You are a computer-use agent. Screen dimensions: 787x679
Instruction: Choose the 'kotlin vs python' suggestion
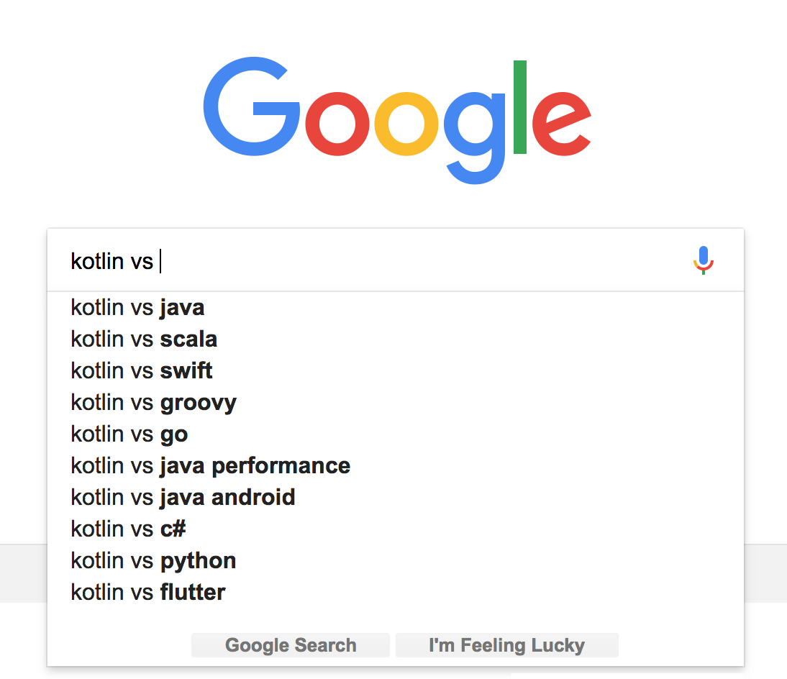[x=396, y=560]
